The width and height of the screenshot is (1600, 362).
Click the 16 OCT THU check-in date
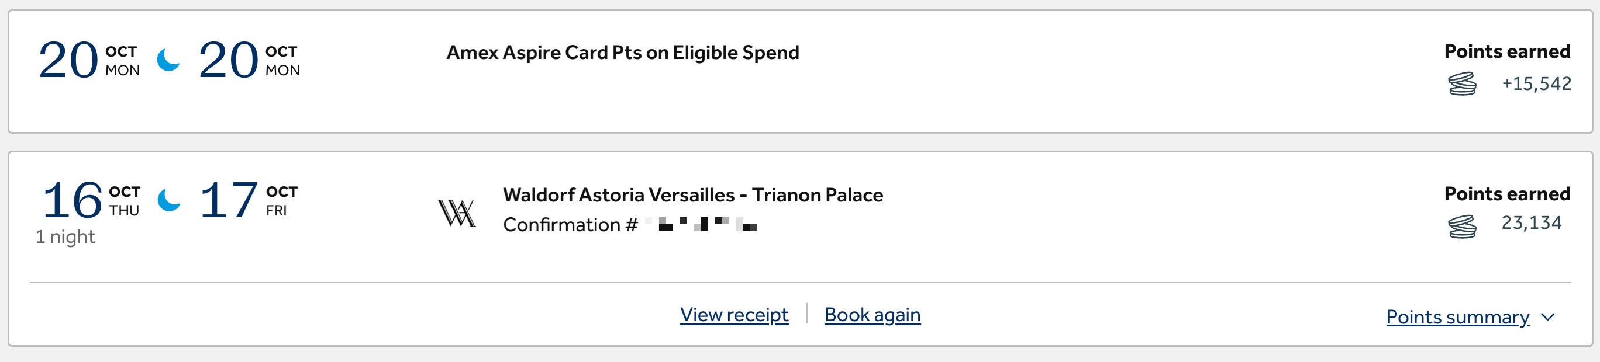pos(91,200)
